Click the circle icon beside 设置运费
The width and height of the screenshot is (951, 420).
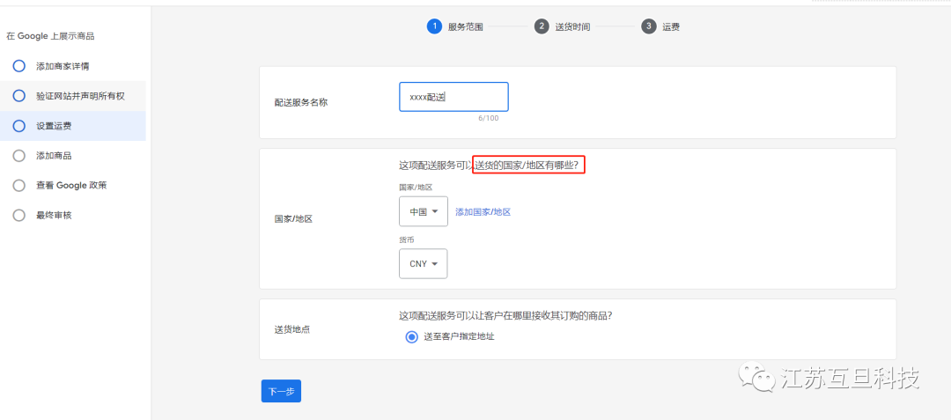pyautogui.click(x=18, y=126)
